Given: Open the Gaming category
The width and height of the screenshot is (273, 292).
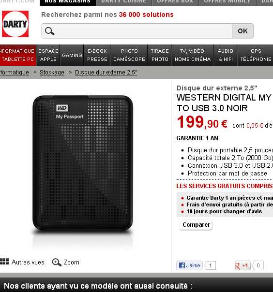Looking at the screenshot, I should pyautogui.click(x=72, y=55).
